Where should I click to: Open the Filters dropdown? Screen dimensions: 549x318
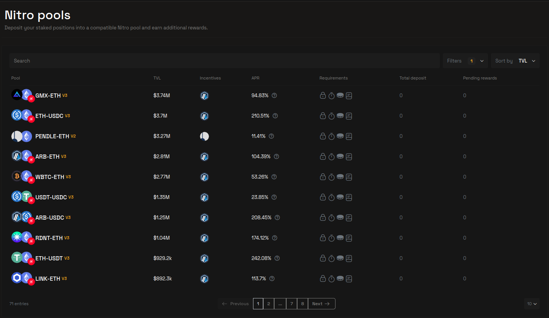coord(465,61)
